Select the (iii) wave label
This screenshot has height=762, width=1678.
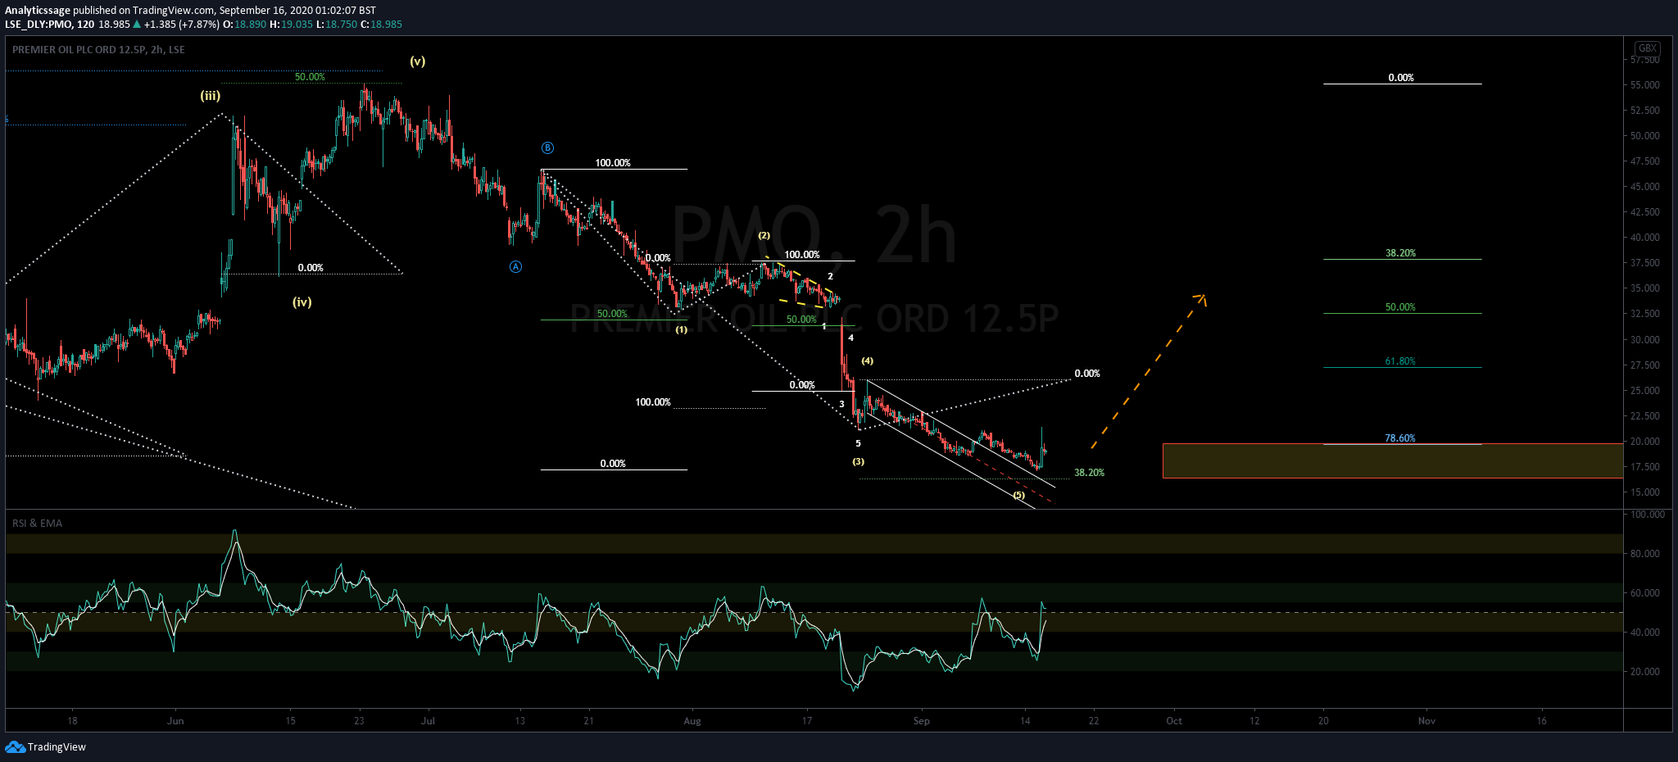pos(211,96)
